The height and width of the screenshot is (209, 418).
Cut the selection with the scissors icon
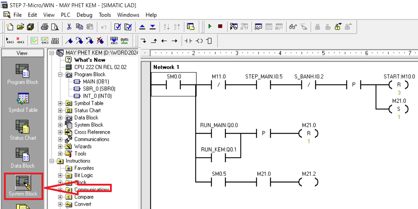[69, 27]
